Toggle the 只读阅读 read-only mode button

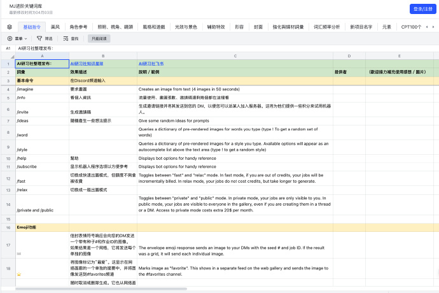pyautogui.click(x=99, y=39)
